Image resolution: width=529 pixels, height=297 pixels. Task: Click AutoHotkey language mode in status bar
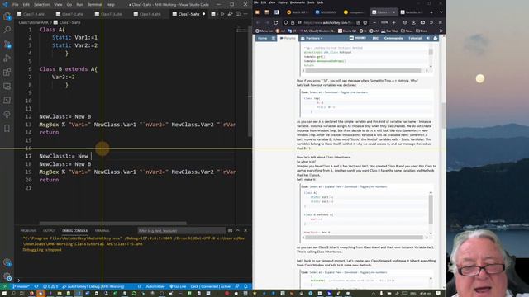coord(155,286)
